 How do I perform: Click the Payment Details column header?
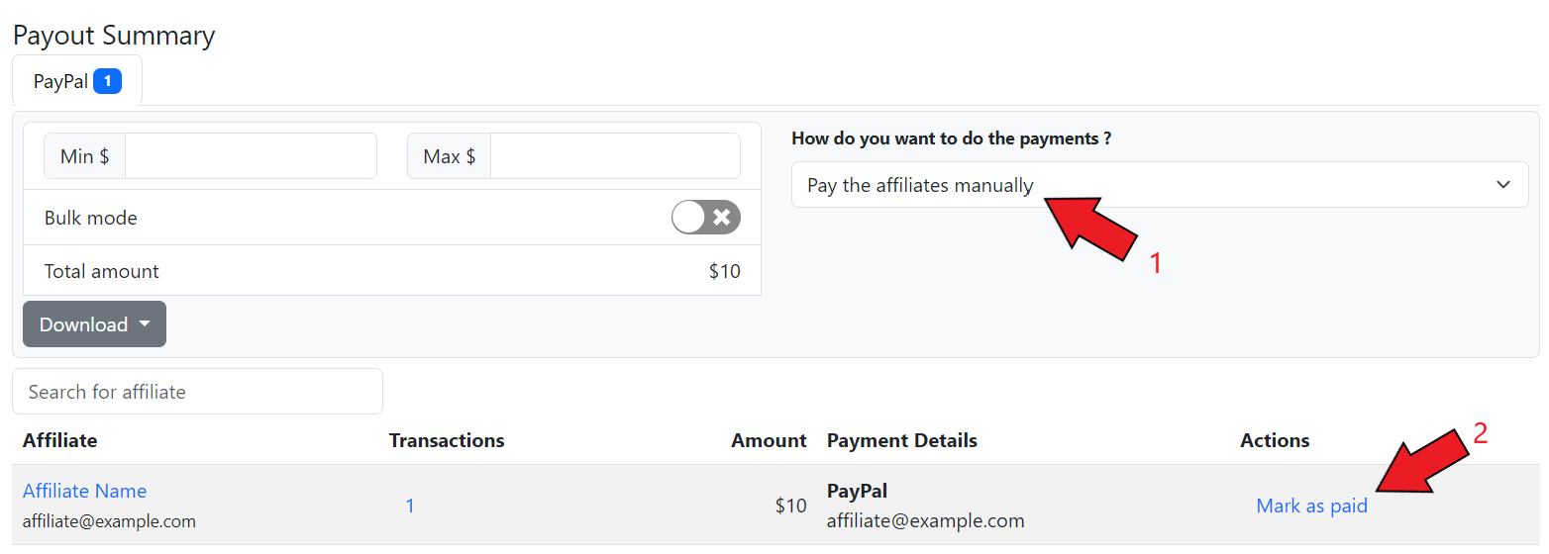pos(901,440)
